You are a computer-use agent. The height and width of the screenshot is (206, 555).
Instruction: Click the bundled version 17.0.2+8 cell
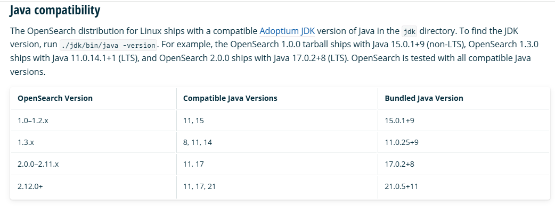coord(464,165)
